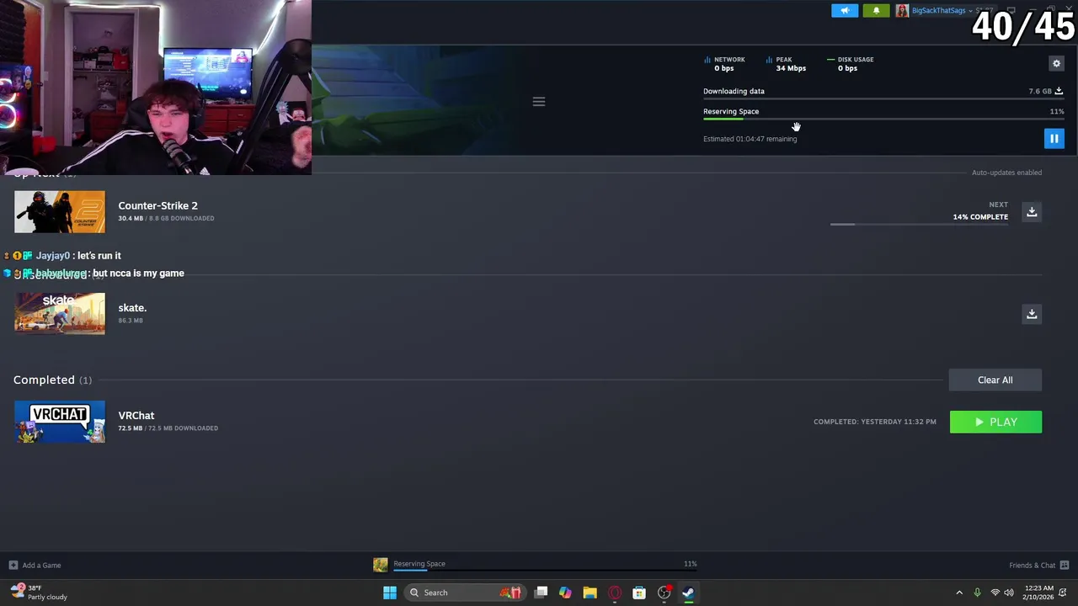
Task: Click Add a Game
Action: (x=41, y=565)
